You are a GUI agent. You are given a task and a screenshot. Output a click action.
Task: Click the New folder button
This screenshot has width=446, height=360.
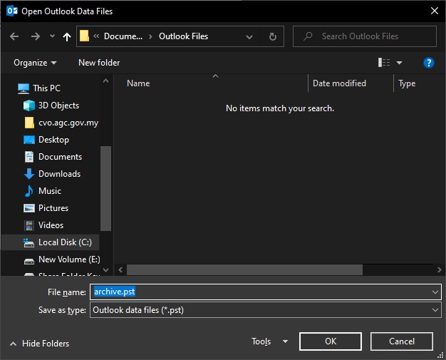pos(99,63)
